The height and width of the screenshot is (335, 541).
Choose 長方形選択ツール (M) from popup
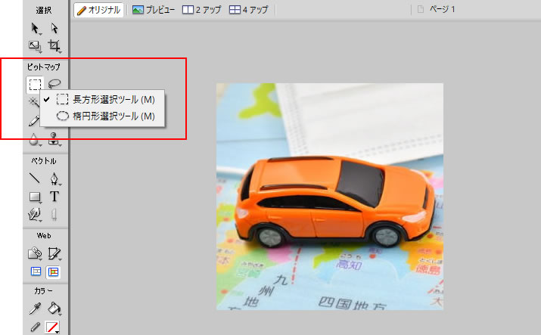coord(102,100)
